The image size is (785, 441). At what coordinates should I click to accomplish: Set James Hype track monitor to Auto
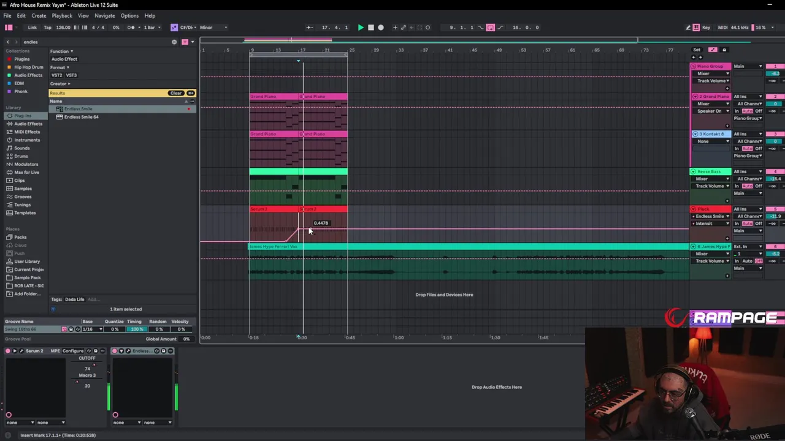[x=747, y=261]
